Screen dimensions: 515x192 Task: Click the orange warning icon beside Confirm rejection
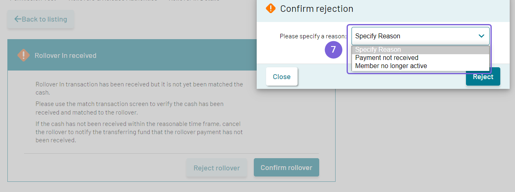(271, 9)
